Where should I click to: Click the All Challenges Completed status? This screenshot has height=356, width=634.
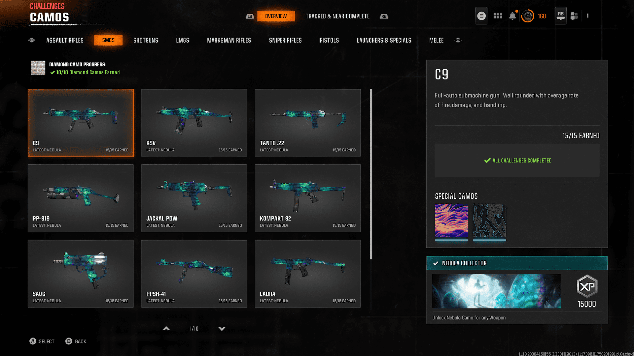pyautogui.click(x=517, y=161)
